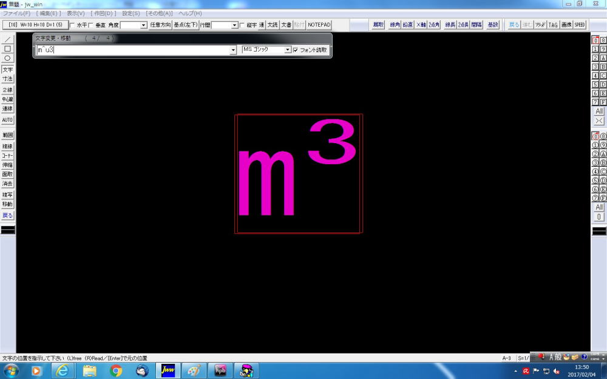Open the 編集(E) menu
The image size is (607, 379).
49,13
